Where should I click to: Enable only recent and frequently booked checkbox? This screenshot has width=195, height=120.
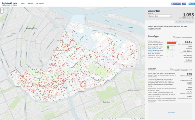click(171, 70)
